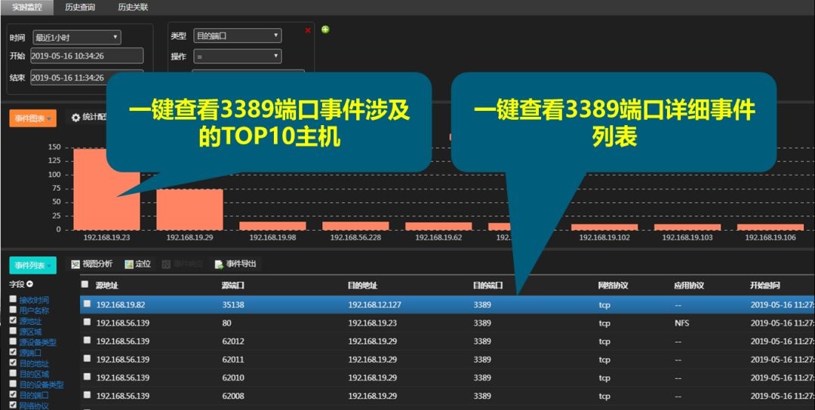Click the 定位 locate icon

point(129,265)
